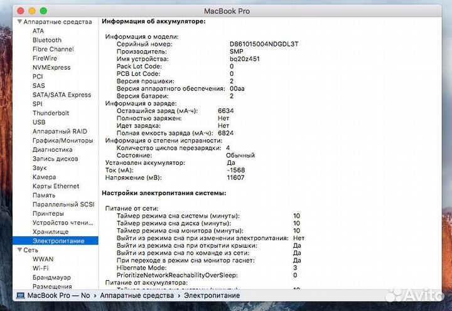
Task: Select Размещения network entry
Action: [x=52, y=287]
